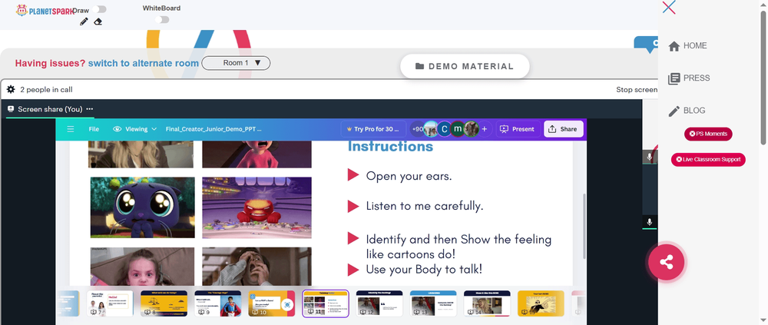Click '2 people in call' text
Screen dimensions: 768x325
point(47,90)
